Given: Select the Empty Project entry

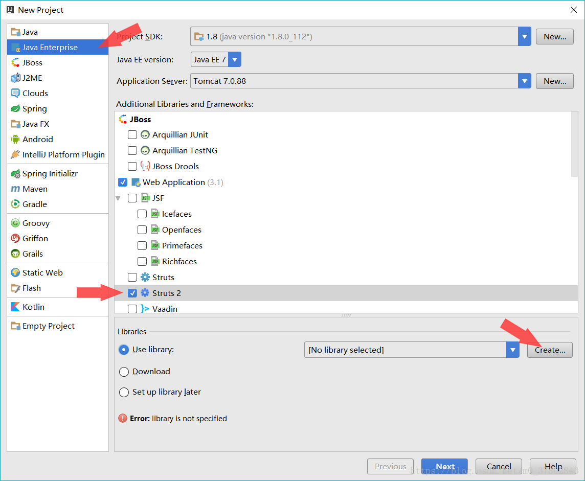Looking at the screenshot, I should tap(58, 326).
